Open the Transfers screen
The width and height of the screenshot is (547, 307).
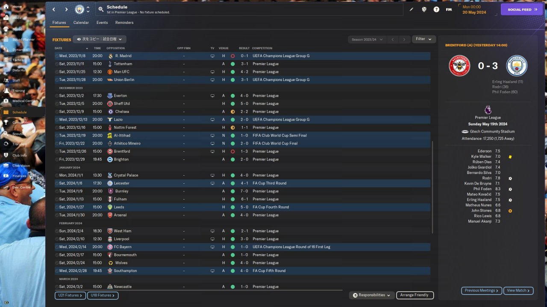[20, 144]
